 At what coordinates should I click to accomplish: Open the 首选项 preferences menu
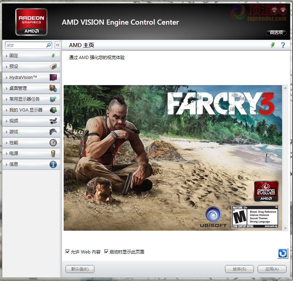(276, 33)
